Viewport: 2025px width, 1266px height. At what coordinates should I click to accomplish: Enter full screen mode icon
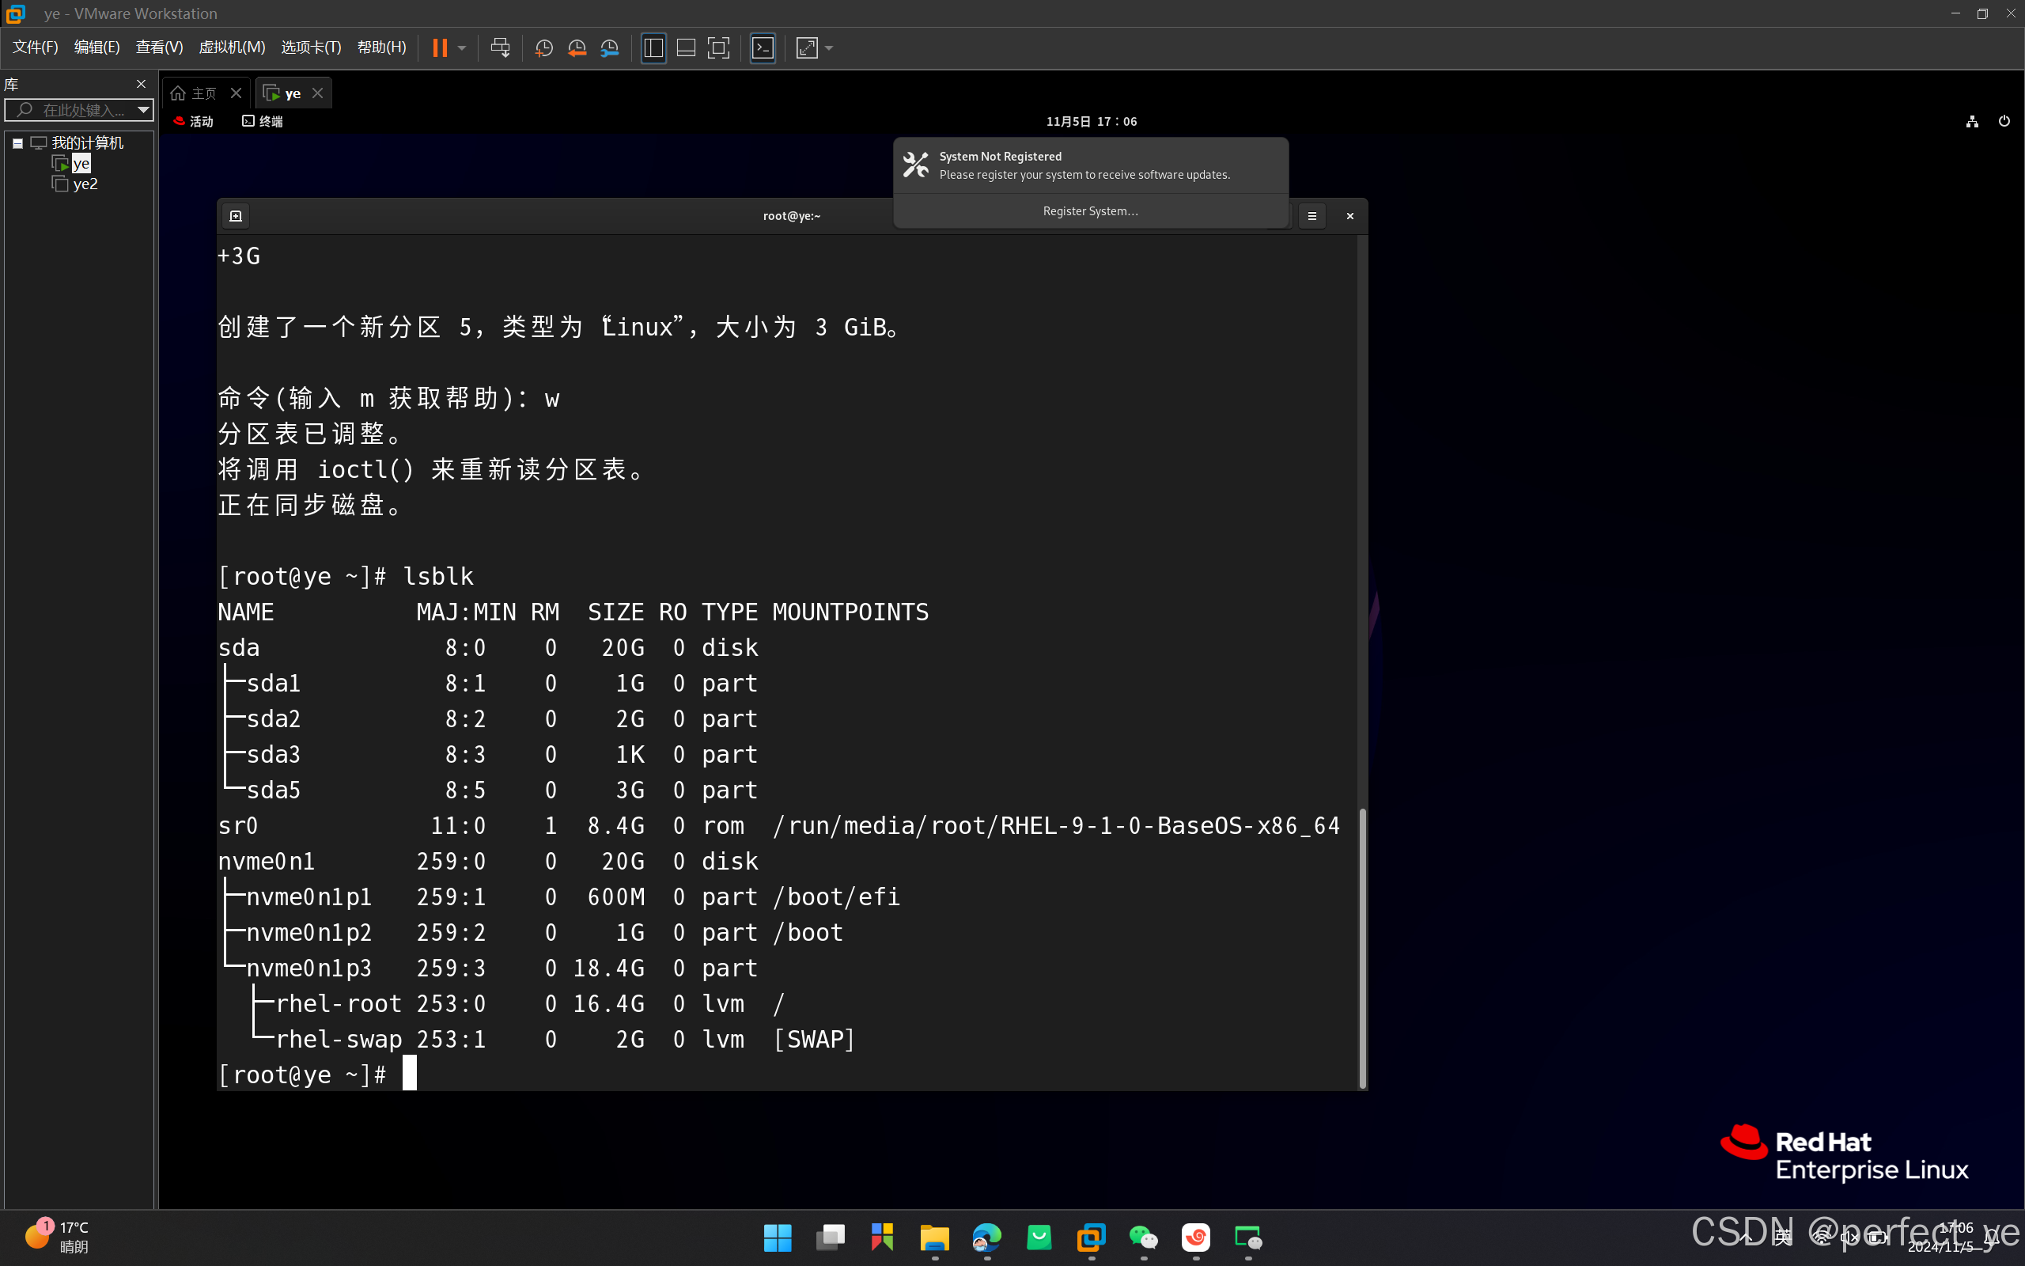point(718,47)
